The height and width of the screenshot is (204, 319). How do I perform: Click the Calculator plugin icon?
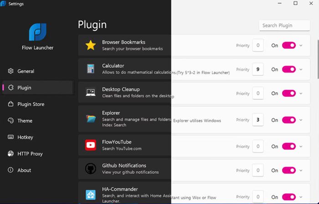(x=91, y=68)
